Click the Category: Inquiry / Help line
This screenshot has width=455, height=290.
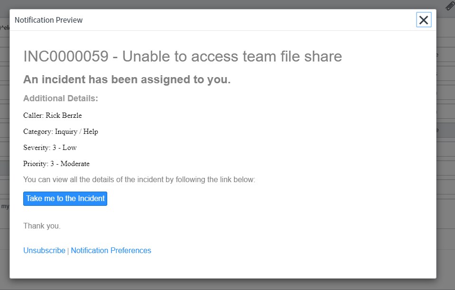tap(61, 132)
